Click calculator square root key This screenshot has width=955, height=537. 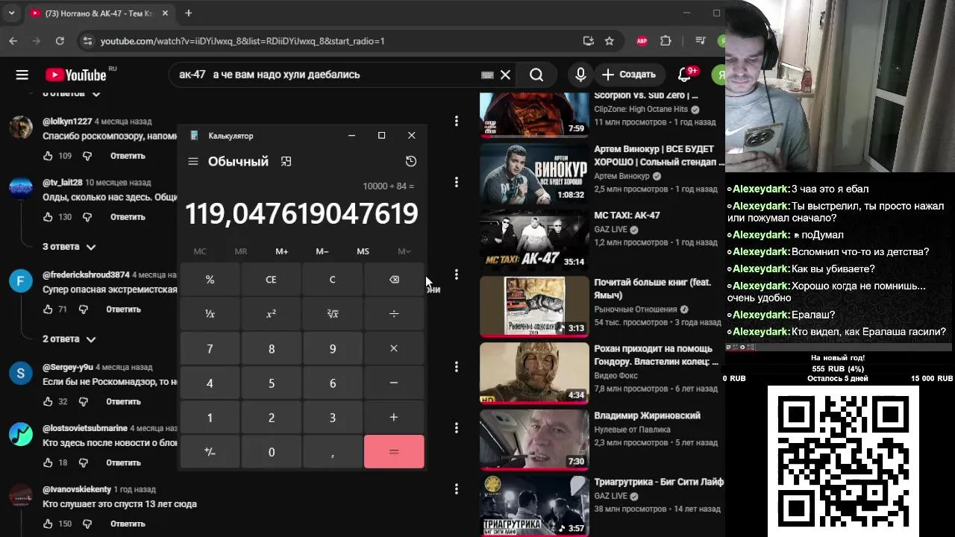(x=333, y=314)
